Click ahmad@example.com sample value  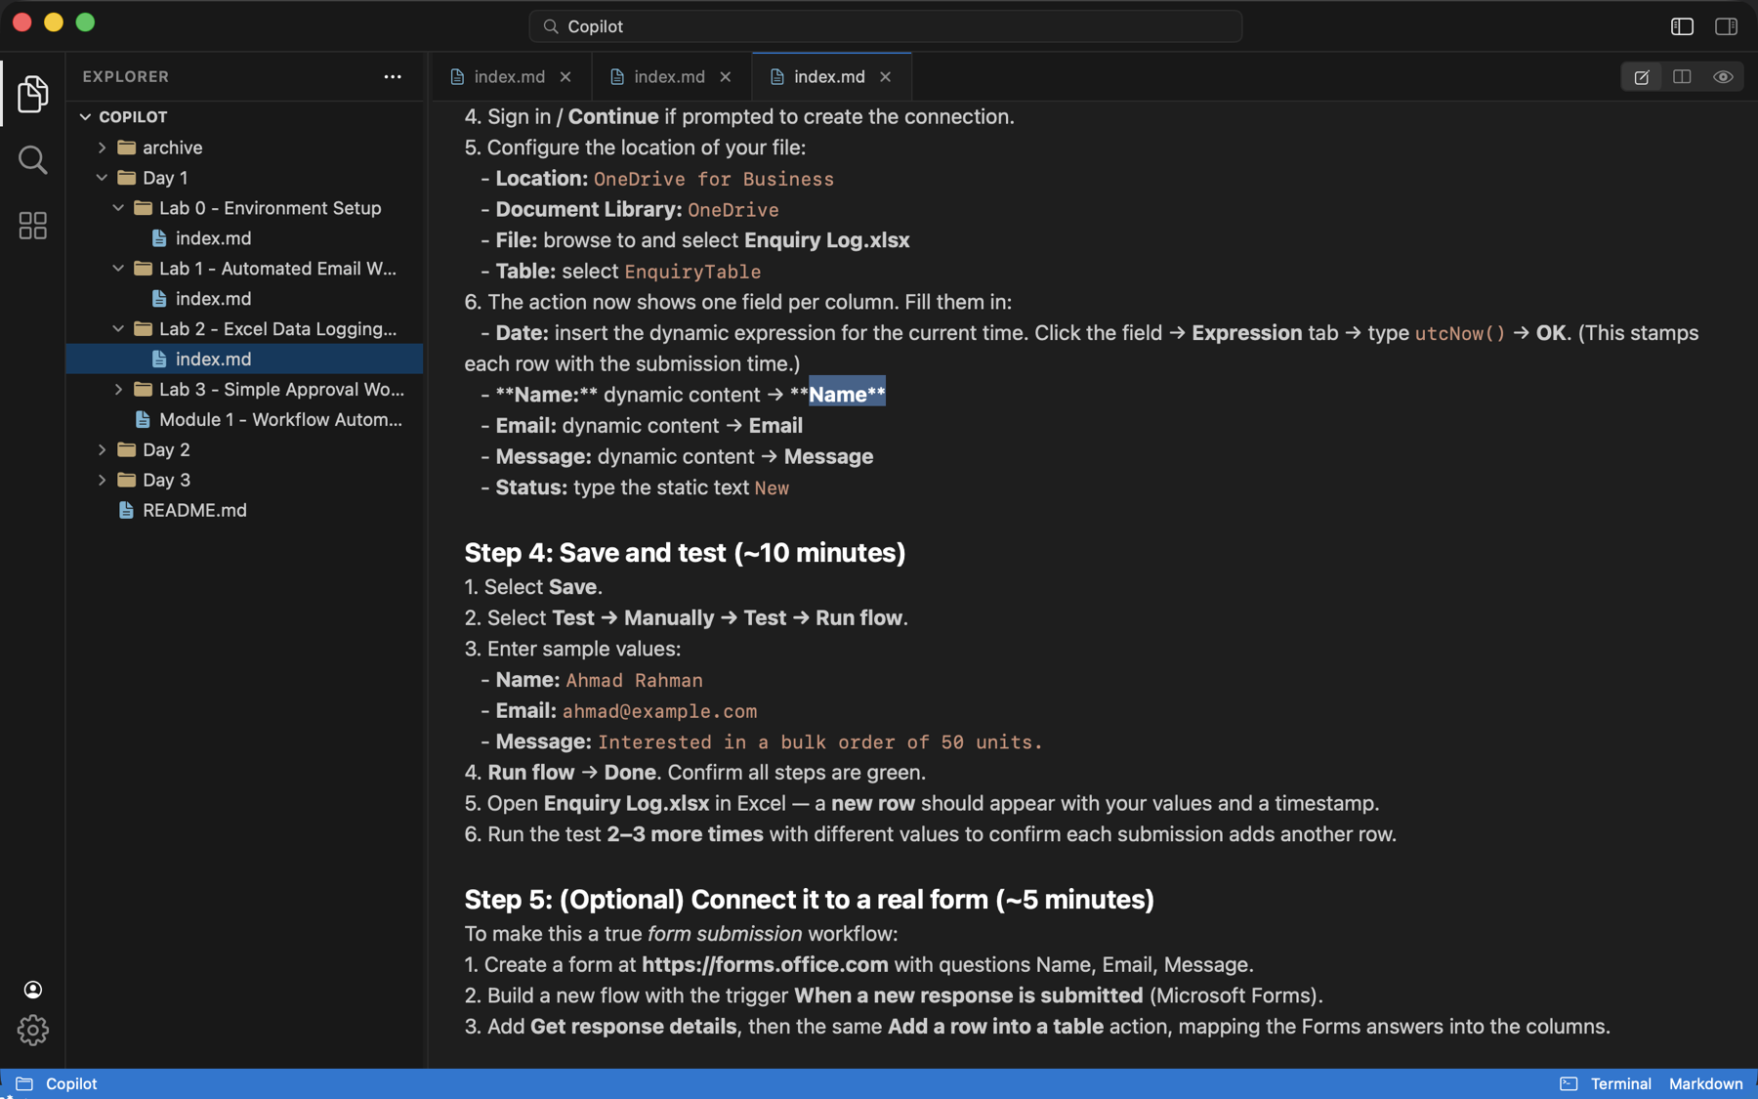coord(659,712)
